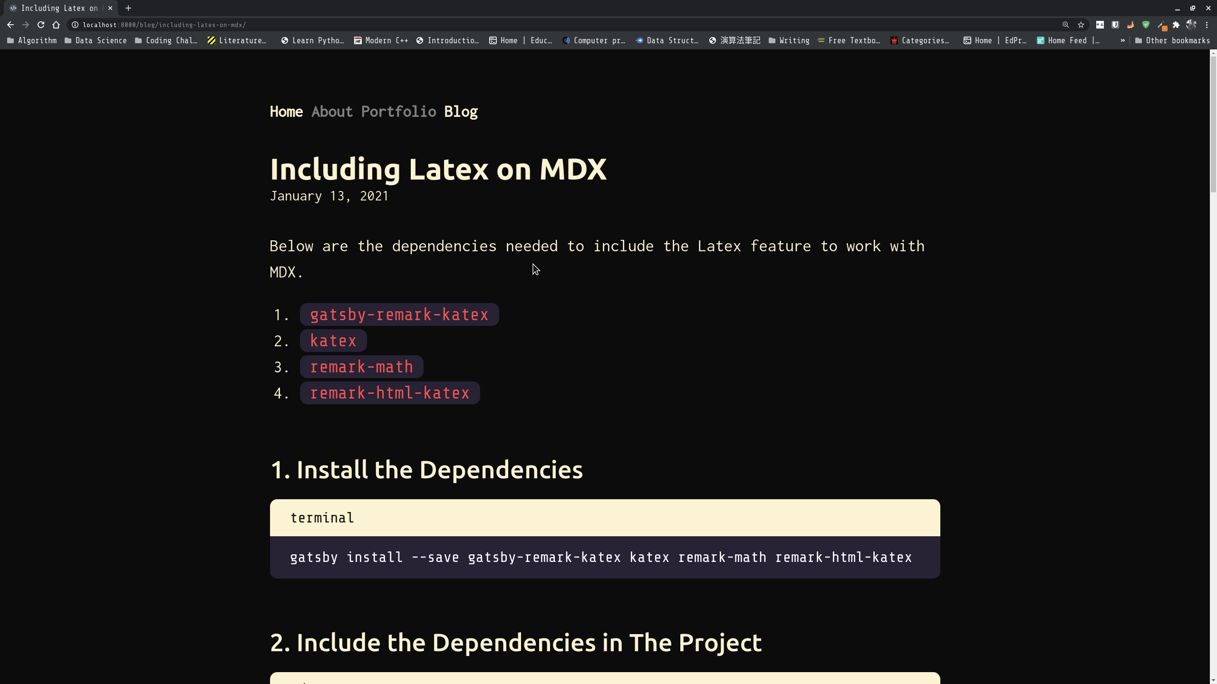Open the 演算法筆記 bookmark
This screenshot has width=1217, height=684.
(734, 40)
